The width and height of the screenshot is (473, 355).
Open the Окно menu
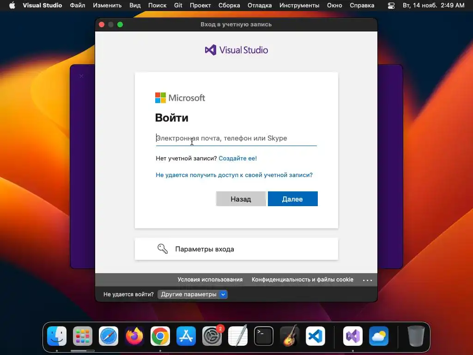tap(334, 5)
